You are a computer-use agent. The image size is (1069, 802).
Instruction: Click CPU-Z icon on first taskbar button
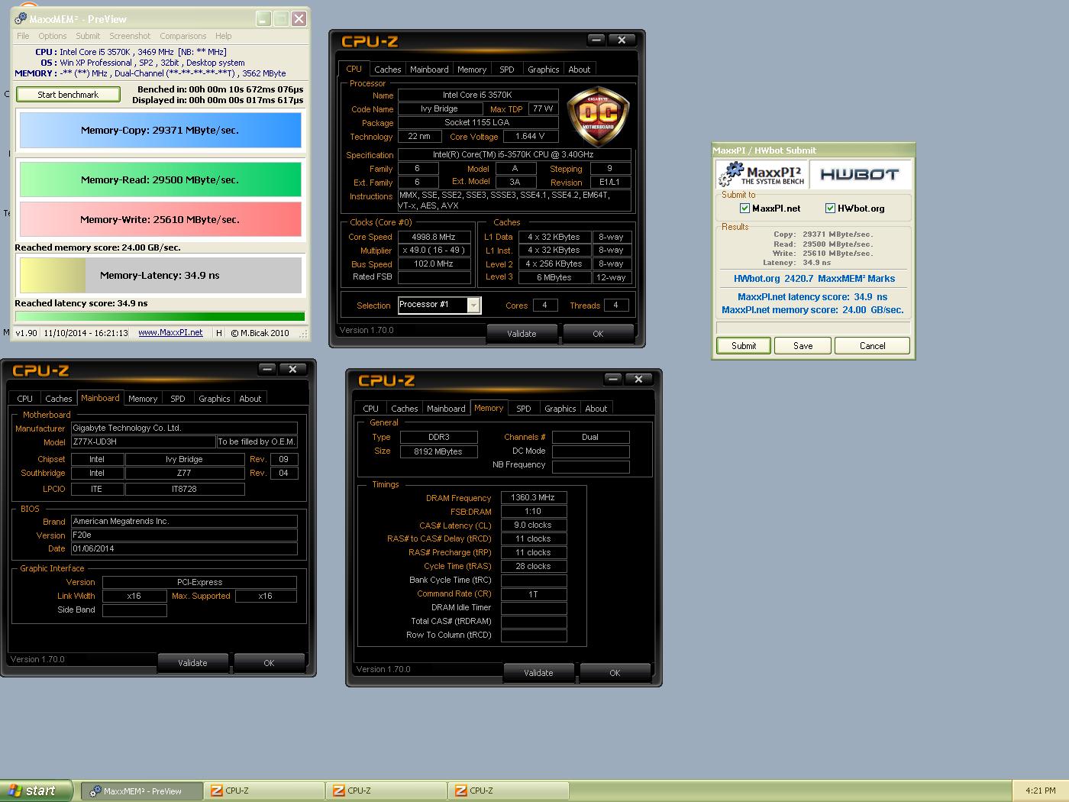(216, 791)
